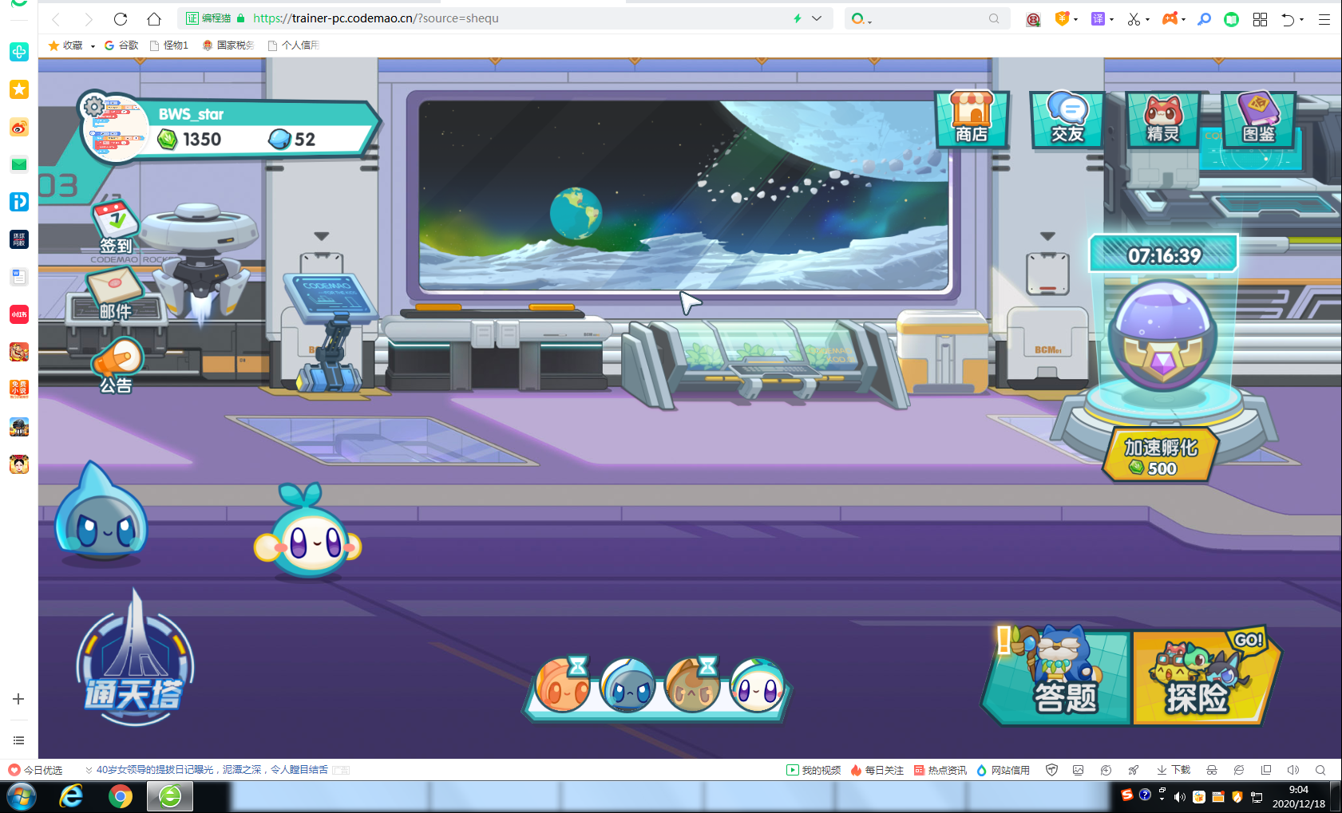
Task: Open 我的视频 in the status bar
Action: point(814,770)
